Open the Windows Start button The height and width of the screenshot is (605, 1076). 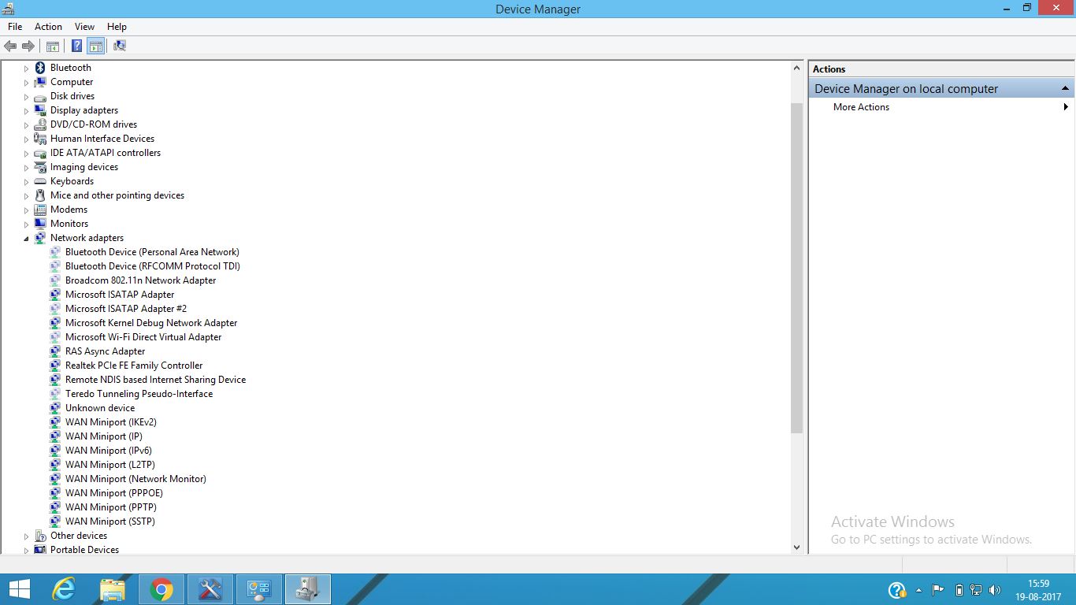[x=19, y=589]
